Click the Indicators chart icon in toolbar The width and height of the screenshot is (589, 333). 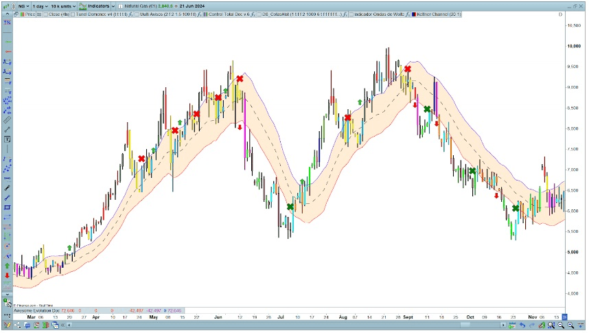coord(82,5)
